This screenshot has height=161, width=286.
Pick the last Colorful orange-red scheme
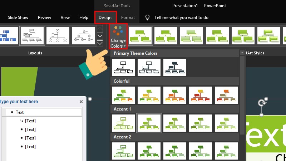click(x=226, y=95)
